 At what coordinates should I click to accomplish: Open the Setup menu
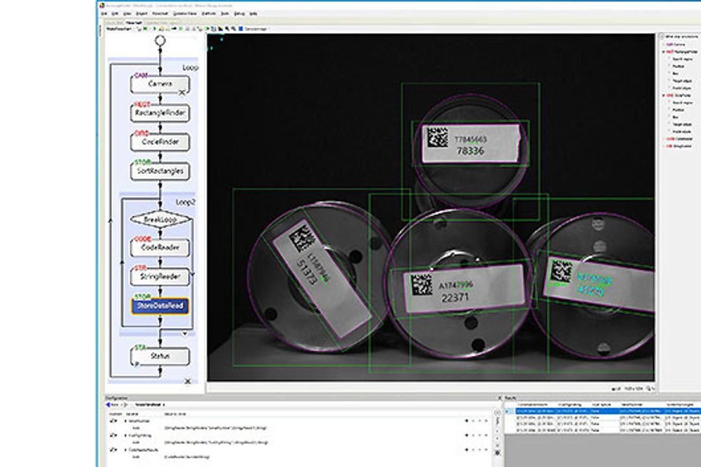240,14
